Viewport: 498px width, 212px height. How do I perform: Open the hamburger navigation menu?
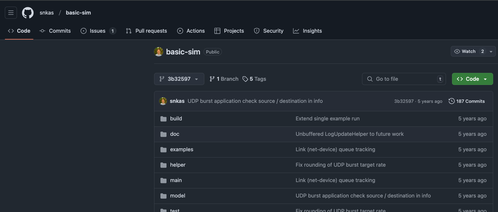(x=11, y=13)
